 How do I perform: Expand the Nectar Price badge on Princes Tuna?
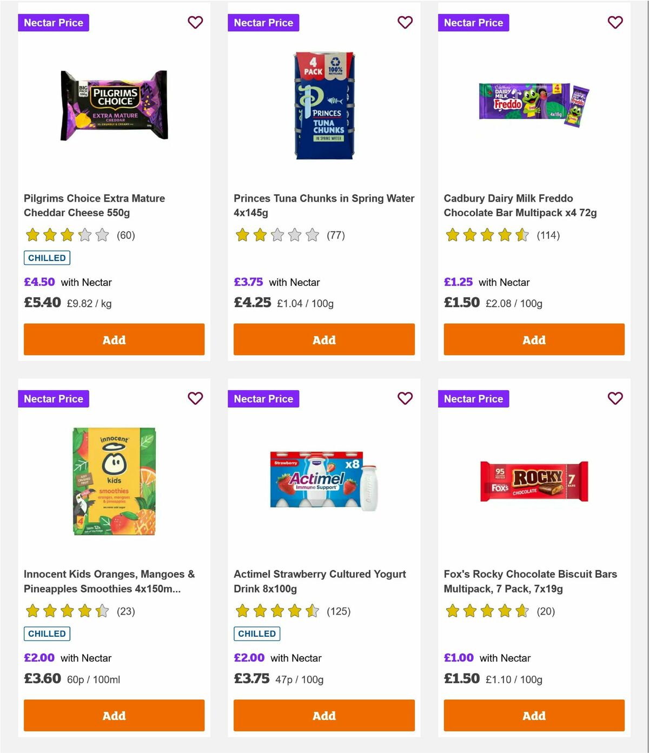[x=263, y=23]
